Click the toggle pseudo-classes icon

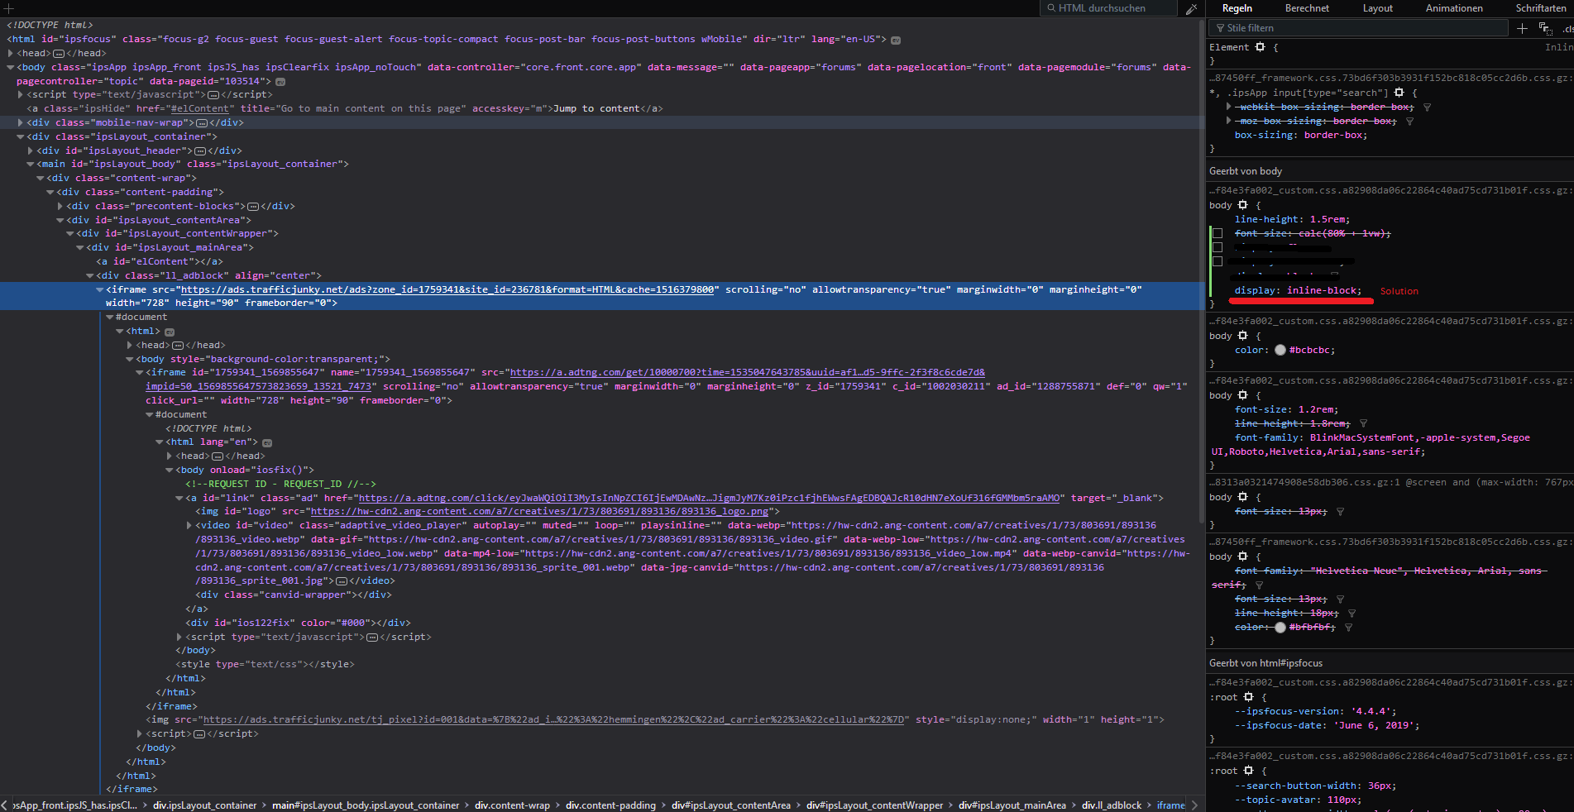(x=1544, y=28)
